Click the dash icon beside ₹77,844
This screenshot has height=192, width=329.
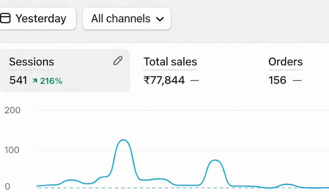pyautogui.click(x=194, y=80)
